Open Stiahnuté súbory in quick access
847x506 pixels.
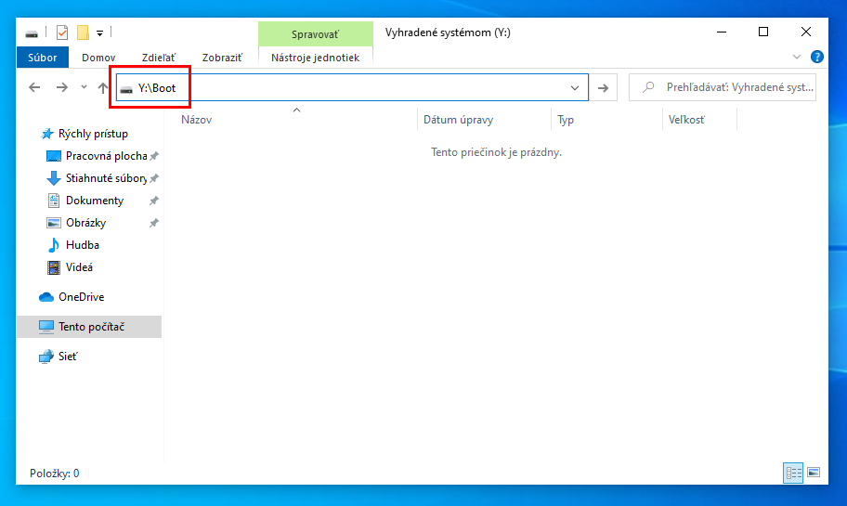pyautogui.click(x=105, y=178)
